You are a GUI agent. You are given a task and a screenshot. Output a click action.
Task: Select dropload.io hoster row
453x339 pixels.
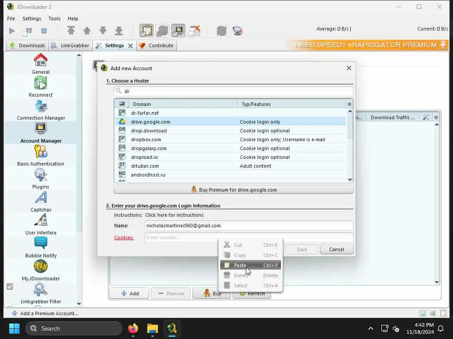pos(230,157)
